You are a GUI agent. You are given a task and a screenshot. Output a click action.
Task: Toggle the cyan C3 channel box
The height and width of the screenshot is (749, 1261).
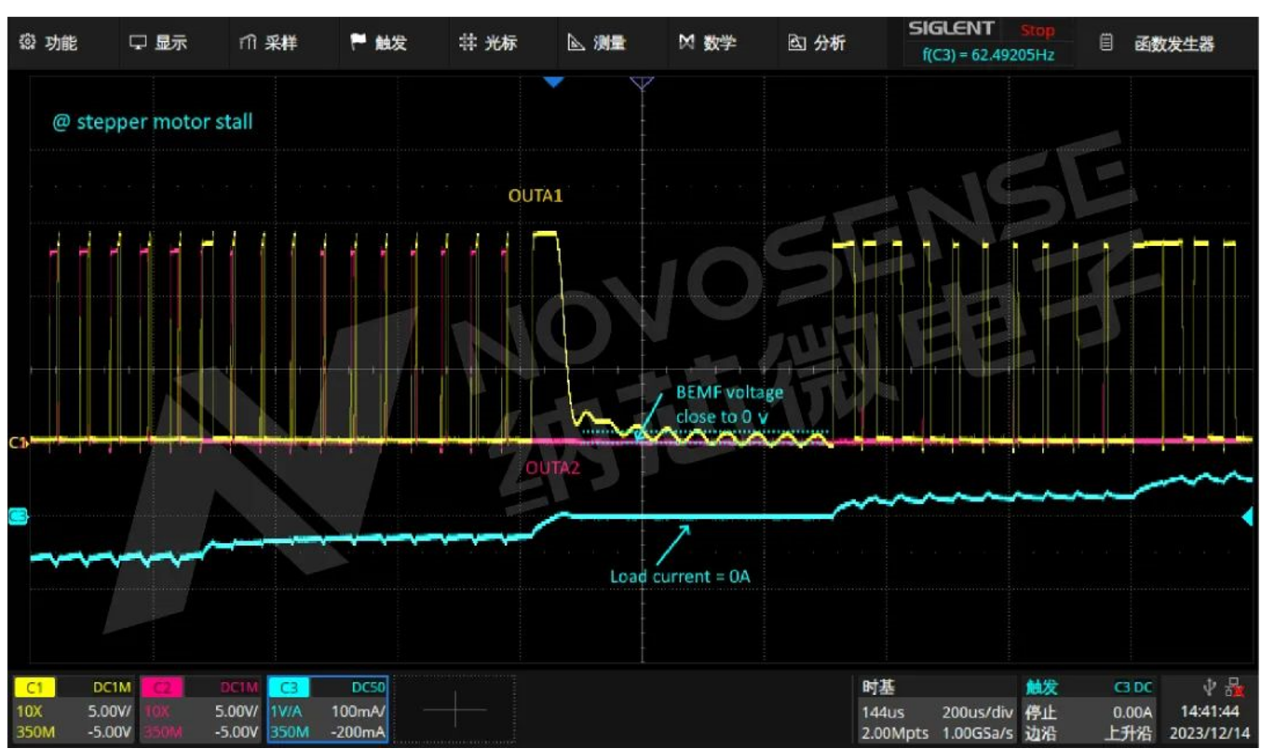(x=327, y=710)
